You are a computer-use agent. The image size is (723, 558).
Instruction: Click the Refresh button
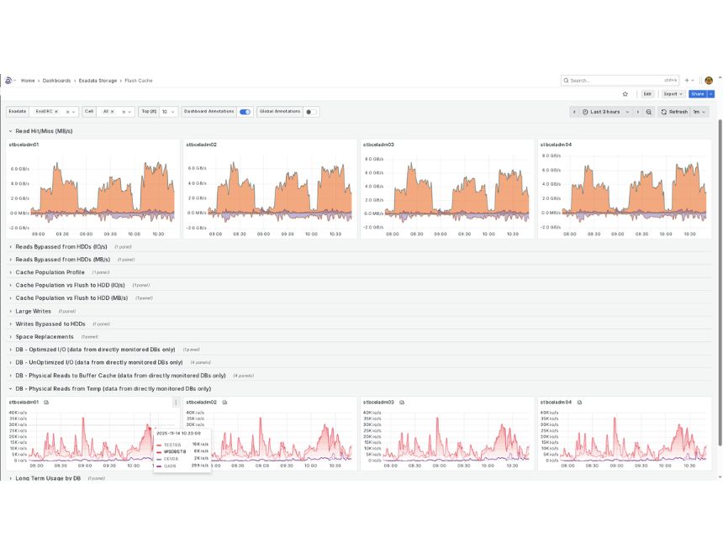(x=673, y=112)
